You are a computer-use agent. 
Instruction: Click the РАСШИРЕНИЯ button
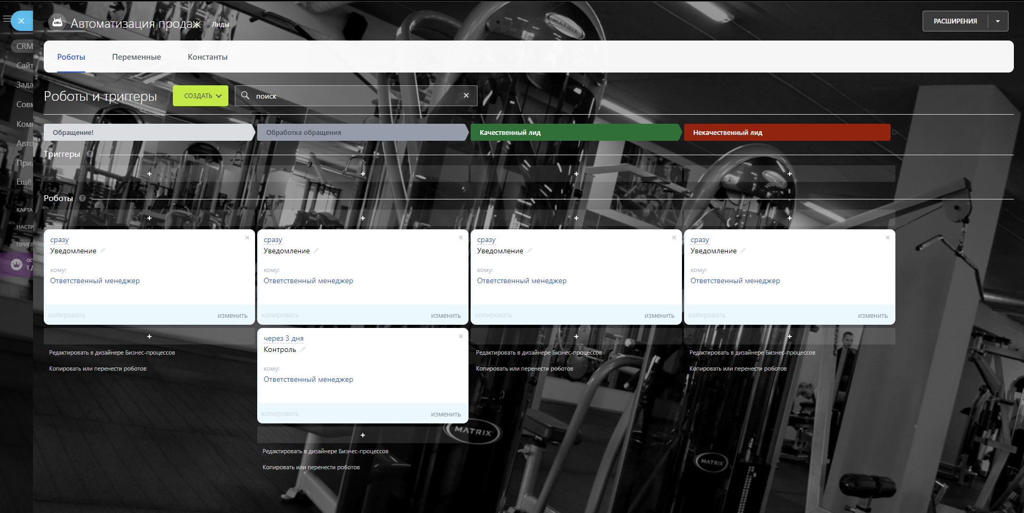[x=955, y=21]
